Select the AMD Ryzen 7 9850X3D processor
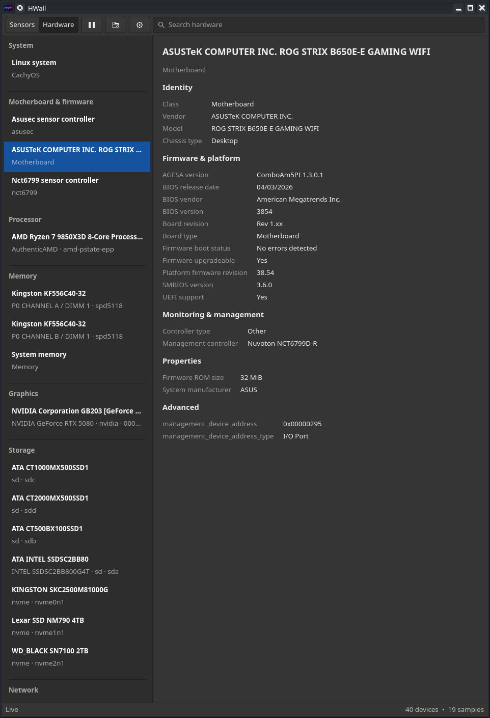The height and width of the screenshot is (718, 490). point(77,243)
